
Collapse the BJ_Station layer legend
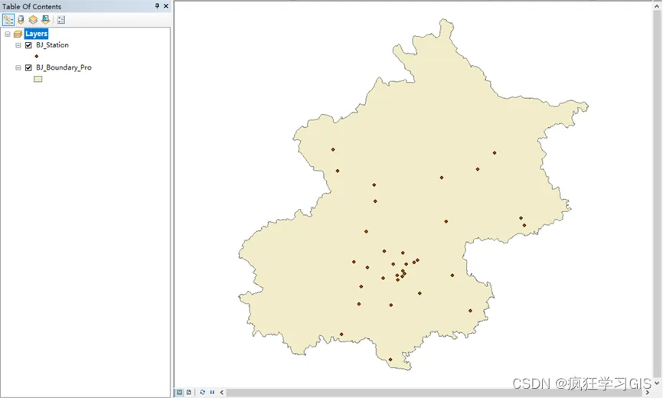pos(18,45)
